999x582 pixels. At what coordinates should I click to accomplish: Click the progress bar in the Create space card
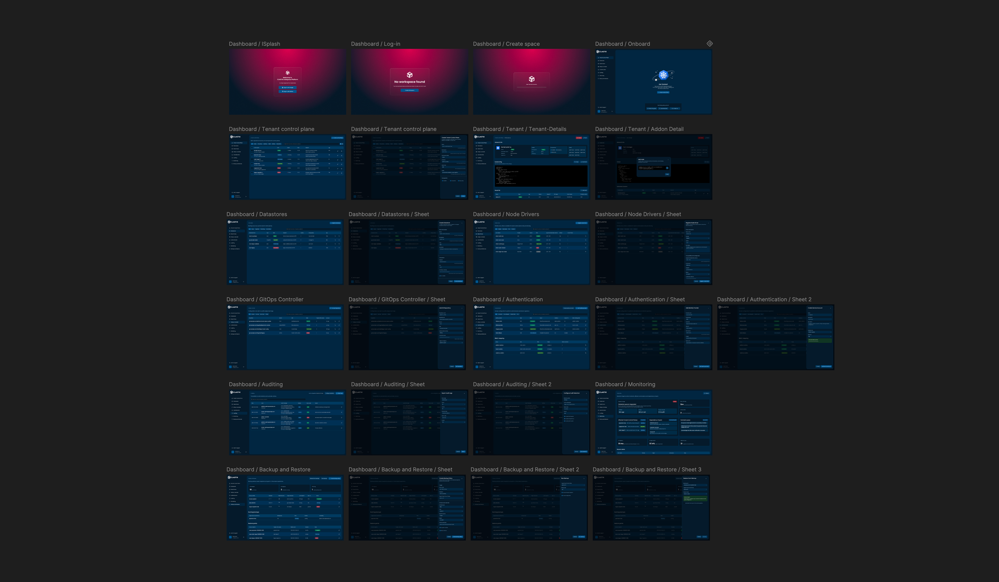tap(531, 87)
